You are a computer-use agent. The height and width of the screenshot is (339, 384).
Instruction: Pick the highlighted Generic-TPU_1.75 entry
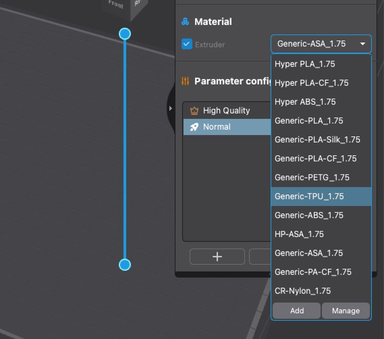click(309, 196)
